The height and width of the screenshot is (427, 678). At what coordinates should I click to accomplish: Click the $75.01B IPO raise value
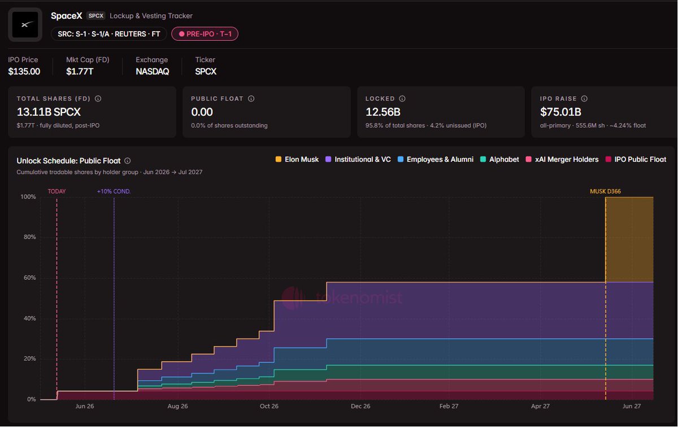[560, 113]
